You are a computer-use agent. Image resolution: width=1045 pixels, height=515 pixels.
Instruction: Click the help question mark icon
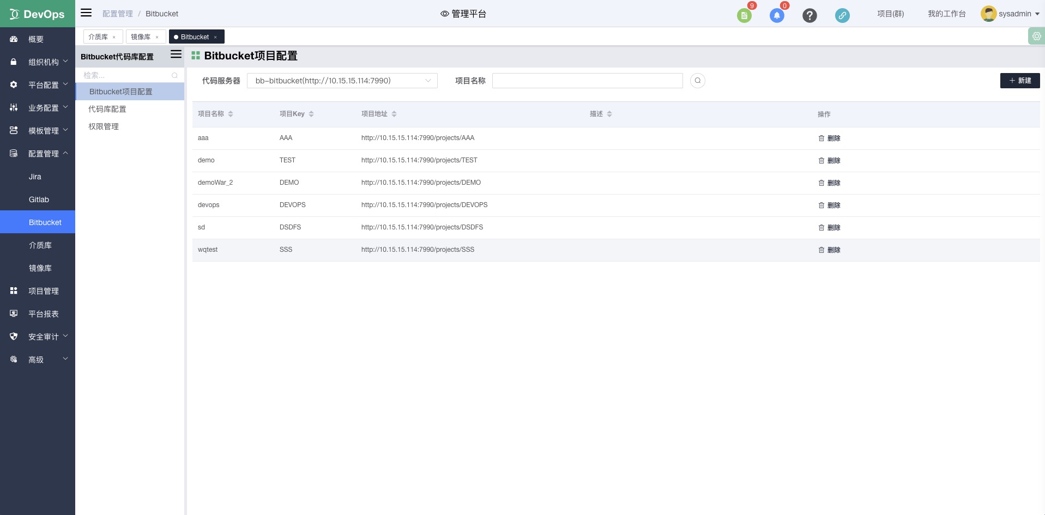click(810, 15)
